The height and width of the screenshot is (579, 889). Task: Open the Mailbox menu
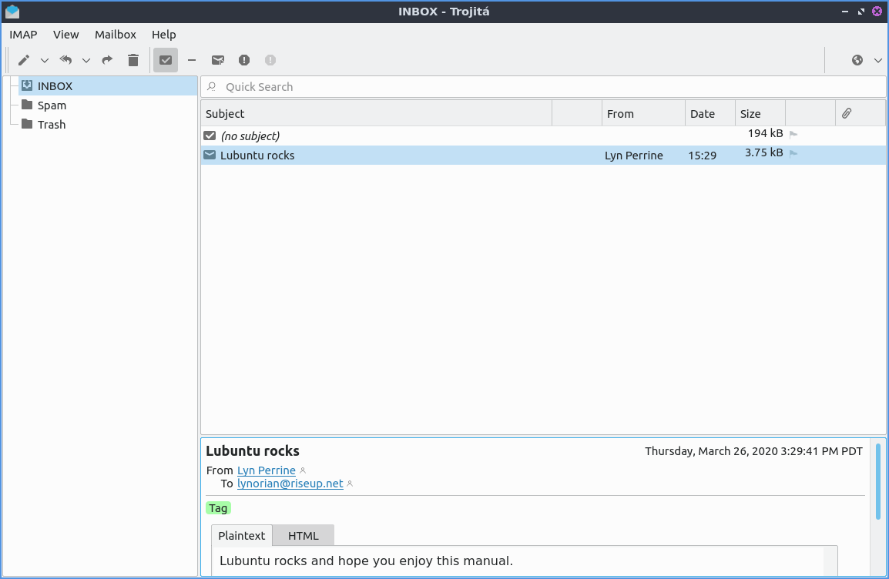point(116,35)
